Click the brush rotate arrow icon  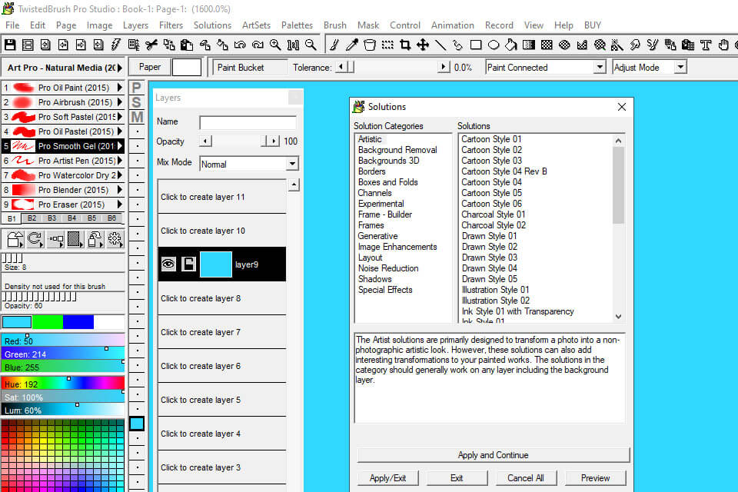(35, 239)
